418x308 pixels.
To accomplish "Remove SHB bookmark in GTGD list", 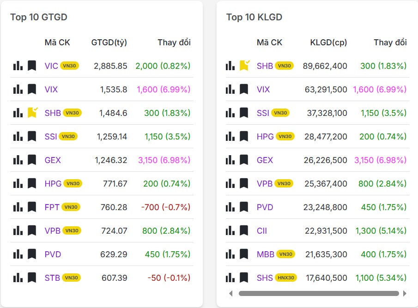I will click(32, 112).
